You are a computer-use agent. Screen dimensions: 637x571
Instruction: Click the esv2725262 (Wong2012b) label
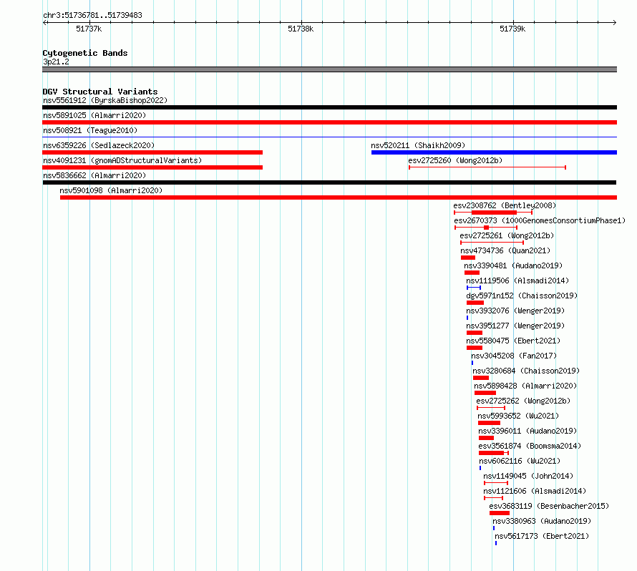click(x=524, y=401)
